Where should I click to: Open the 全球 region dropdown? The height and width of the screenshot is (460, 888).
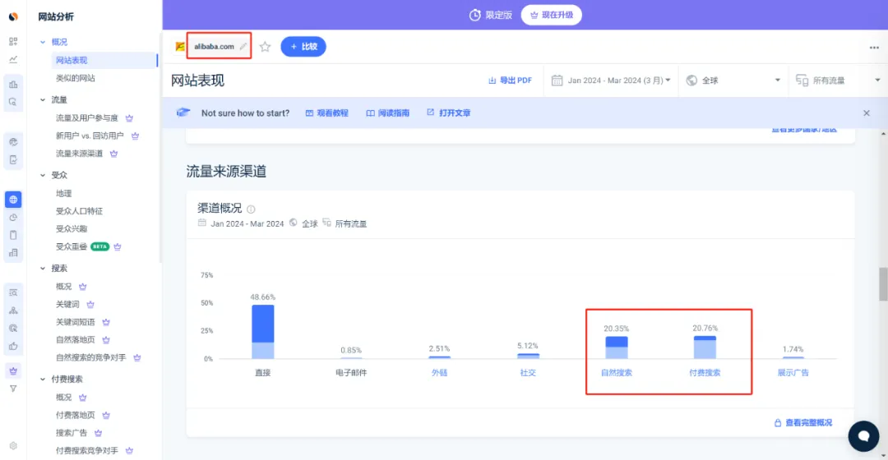coord(733,80)
